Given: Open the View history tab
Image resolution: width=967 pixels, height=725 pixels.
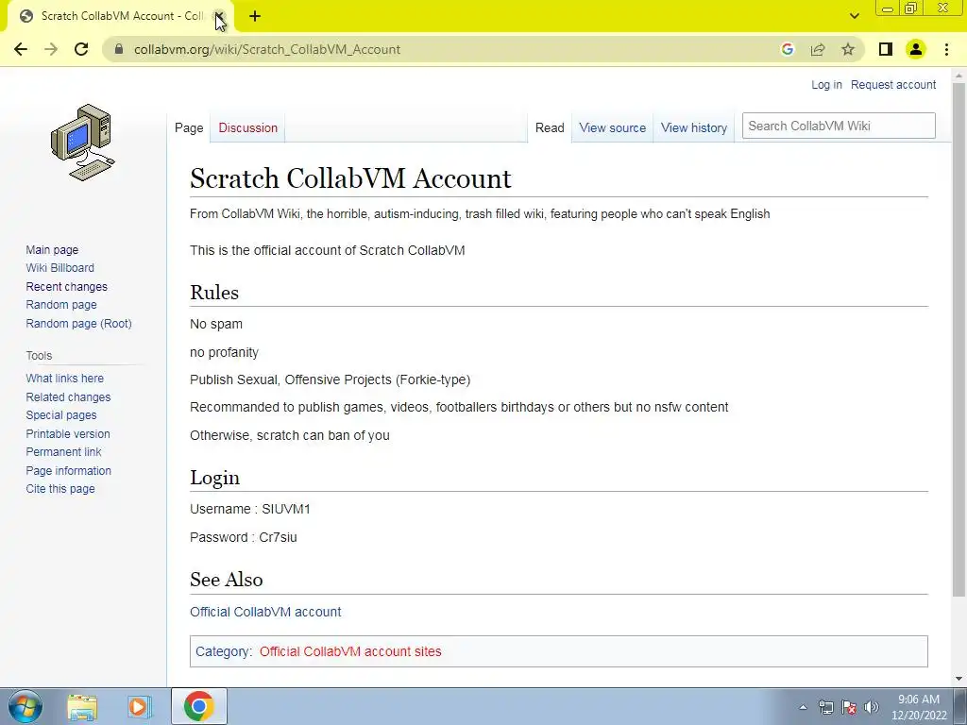Looking at the screenshot, I should (x=694, y=127).
